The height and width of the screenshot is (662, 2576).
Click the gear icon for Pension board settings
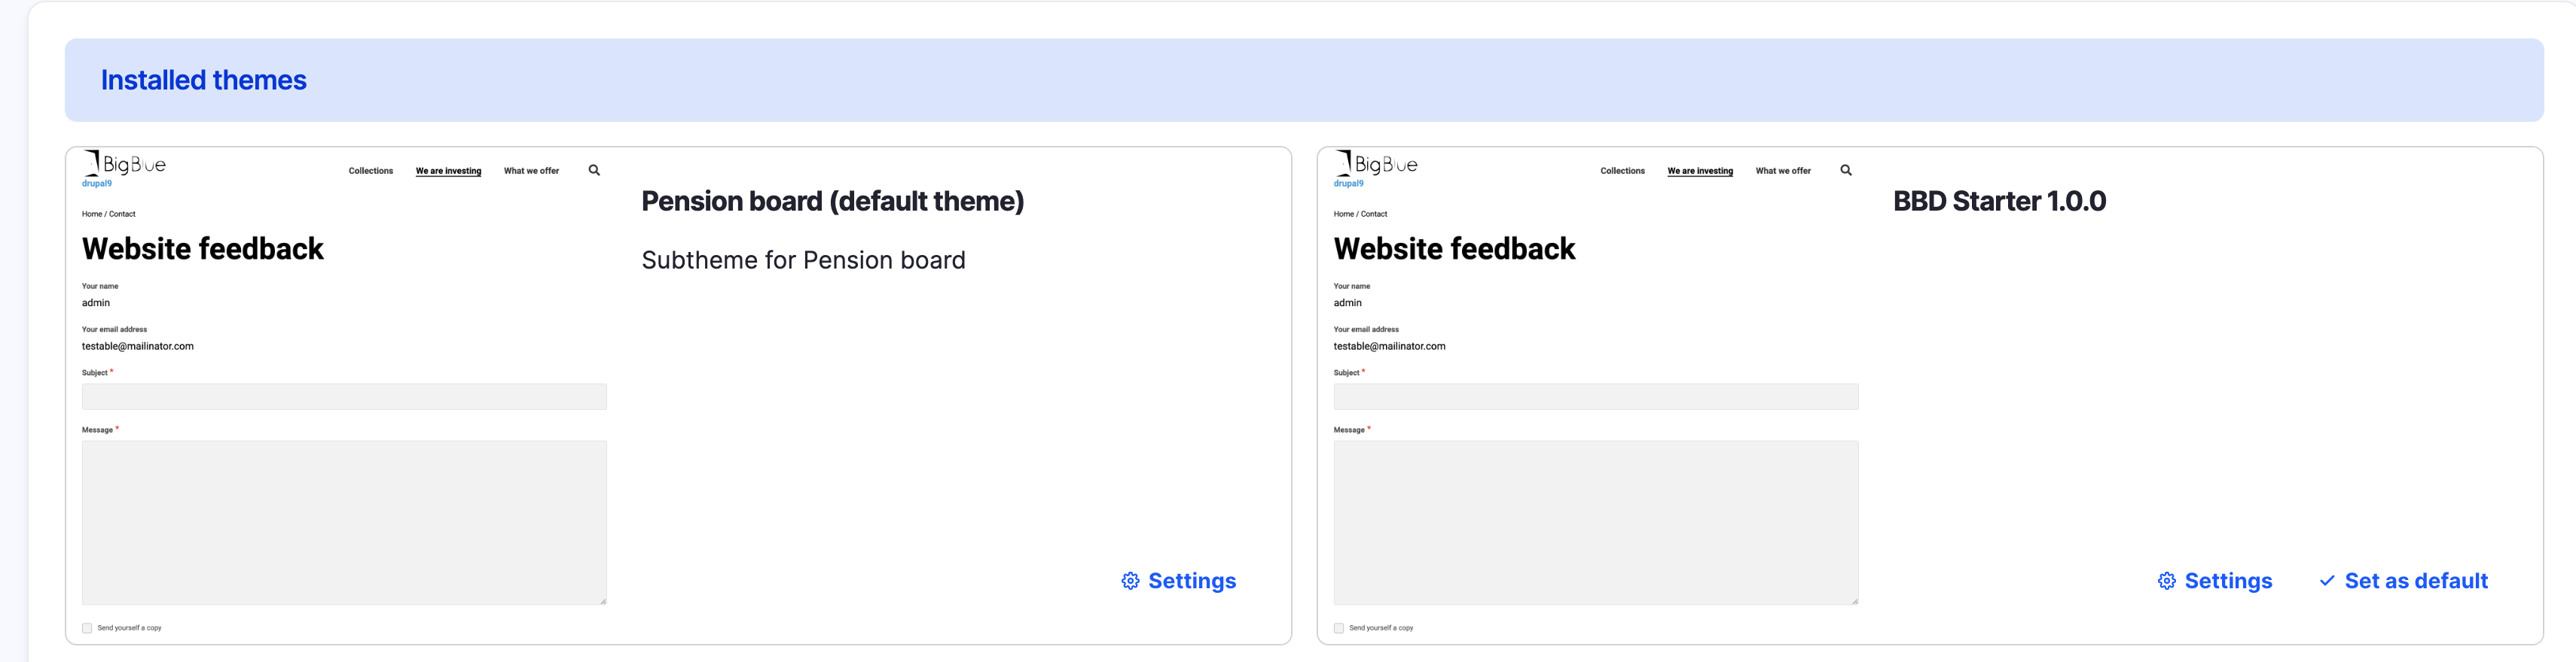pos(1130,581)
